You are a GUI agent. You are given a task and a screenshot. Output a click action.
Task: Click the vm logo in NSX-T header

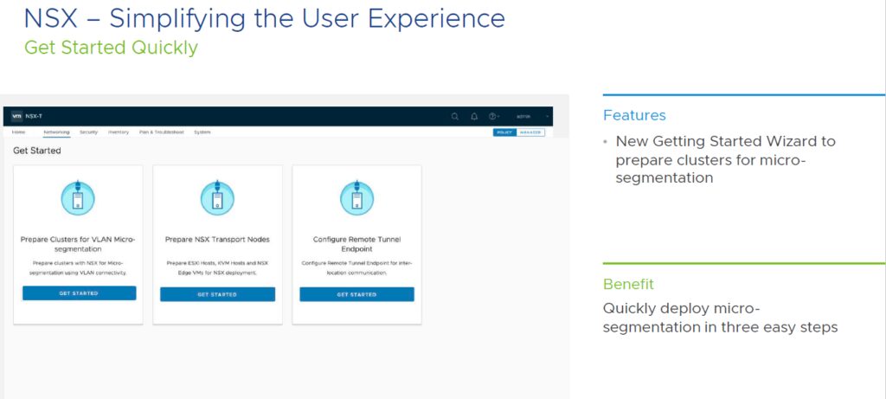(x=16, y=116)
